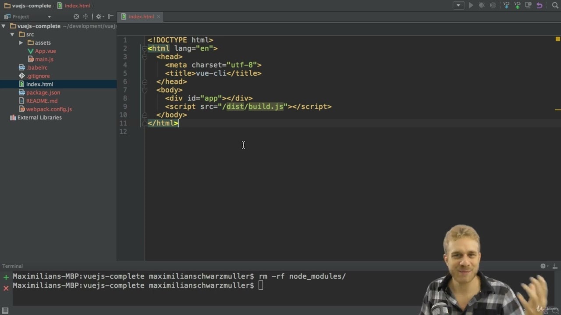Click the yellow inspection indicator square
This screenshot has height=315, width=561.
click(x=557, y=39)
